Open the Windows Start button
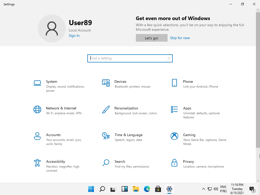Screen dimensions: 260x195 [91, 189]
